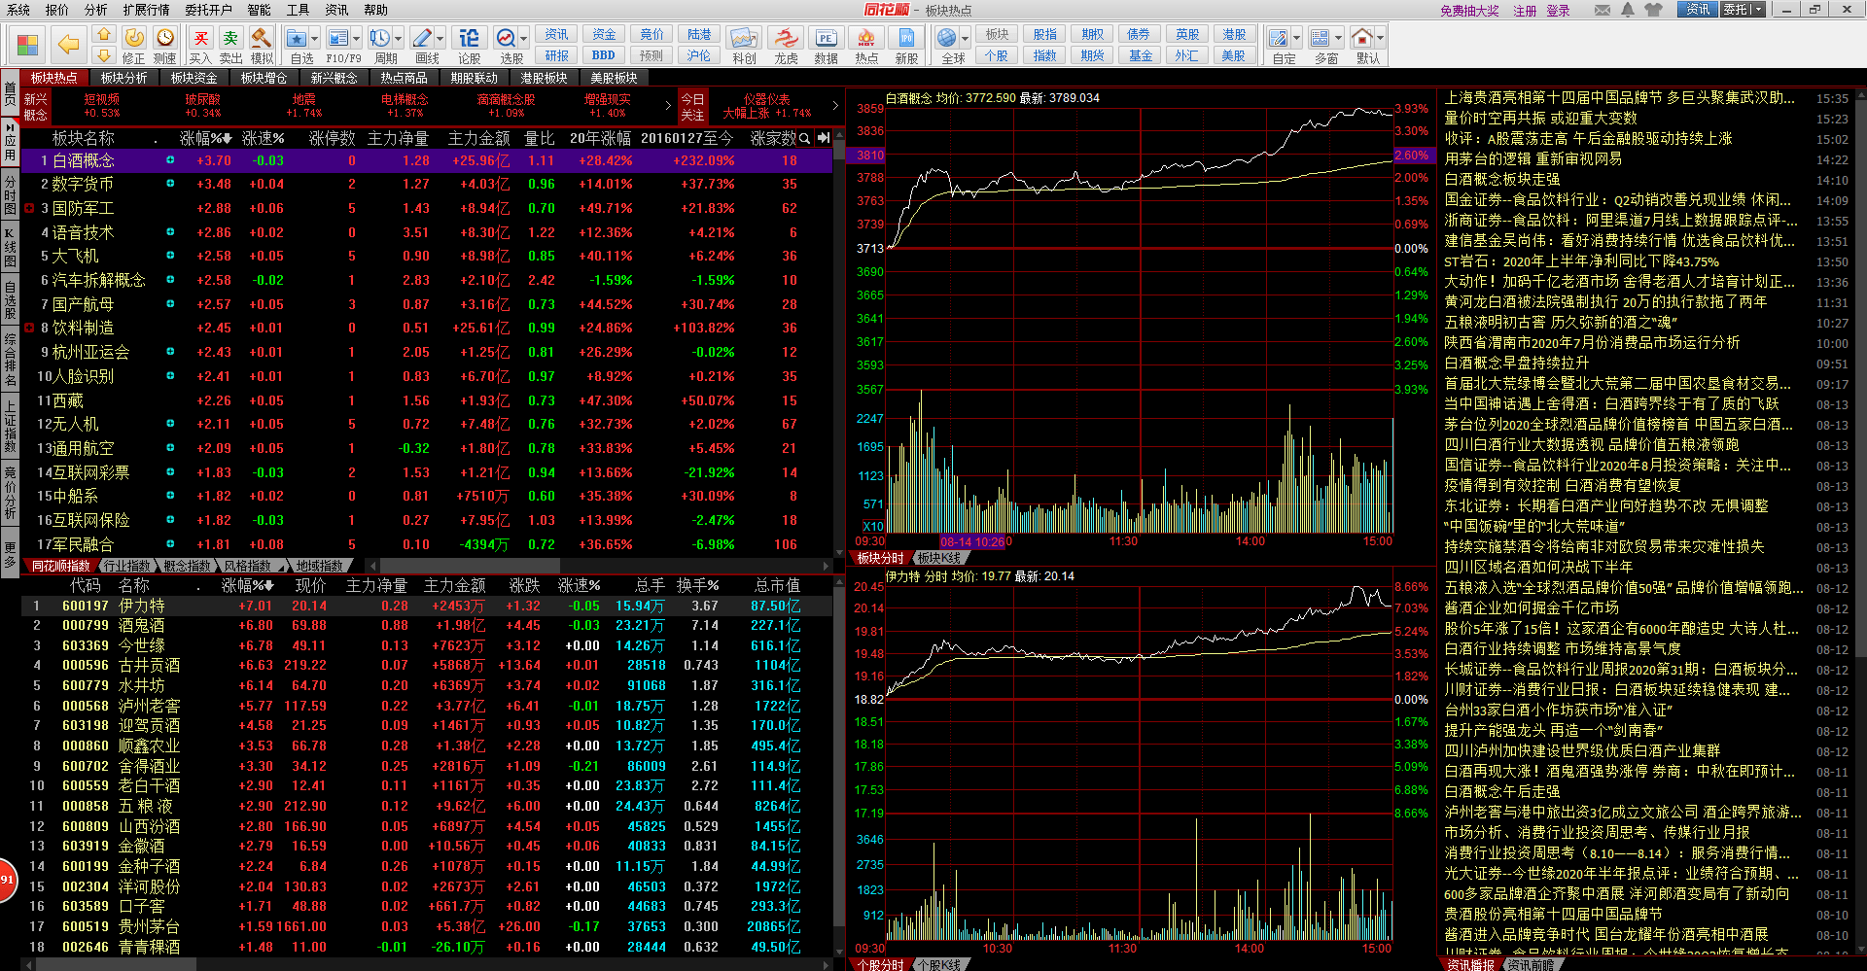The image size is (1867, 971).
Task: Expand the 画线 drawing dropdown arrow
Action: click(x=440, y=39)
